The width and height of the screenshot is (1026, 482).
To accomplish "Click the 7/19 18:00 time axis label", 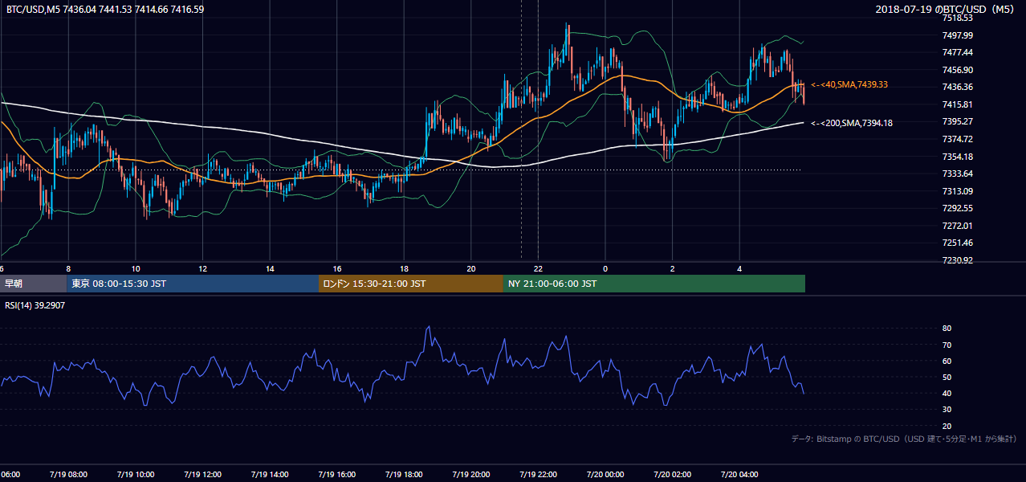I will (x=403, y=475).
